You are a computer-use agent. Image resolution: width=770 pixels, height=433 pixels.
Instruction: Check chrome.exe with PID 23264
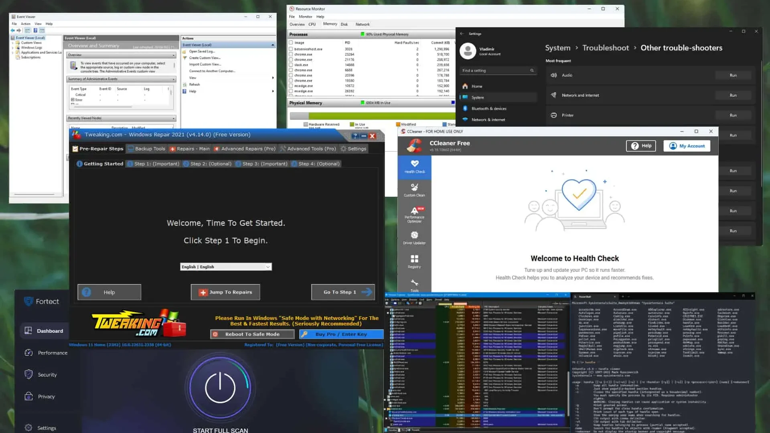[x=291, y=54]
